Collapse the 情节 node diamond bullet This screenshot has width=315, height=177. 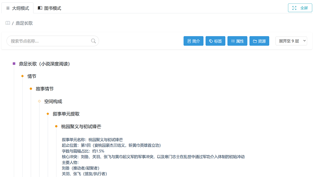22,76
